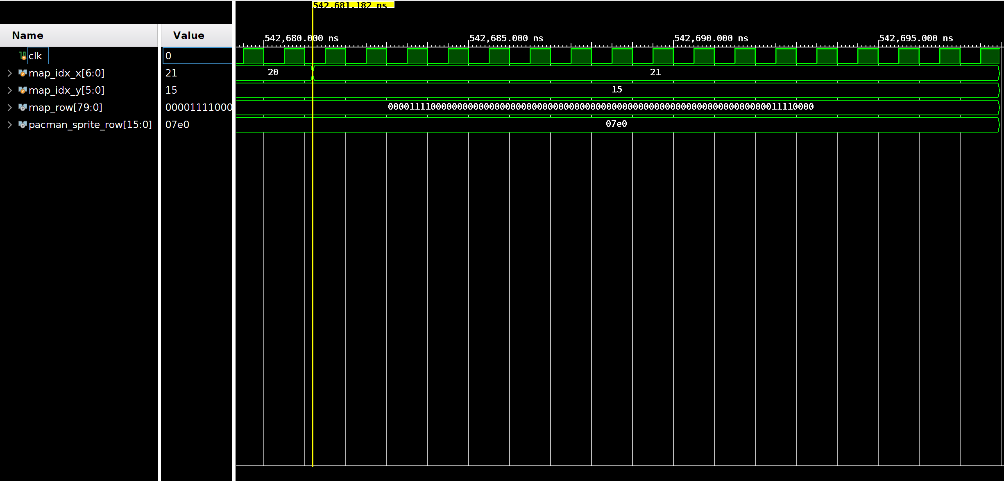The image size is (1004, 481).
Task: Click the 542,690.000 ns ruler label
Action: (711, 38)
